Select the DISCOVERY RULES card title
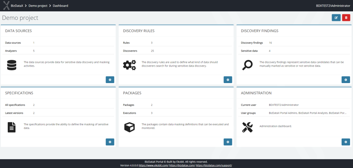 pyautogui.click(x=139, y=31)
